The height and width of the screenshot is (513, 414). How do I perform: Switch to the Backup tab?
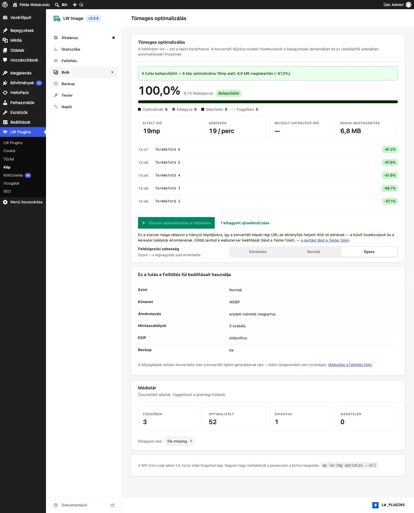click(84, 84)
